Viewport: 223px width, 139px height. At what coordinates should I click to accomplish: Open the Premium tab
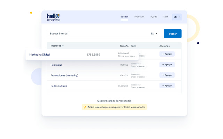tap(139, 17)
